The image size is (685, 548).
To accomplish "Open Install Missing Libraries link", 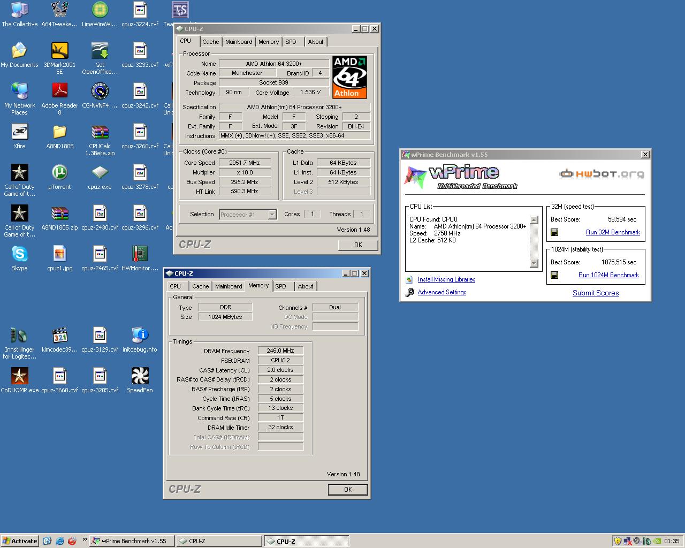I will point(446,279).
